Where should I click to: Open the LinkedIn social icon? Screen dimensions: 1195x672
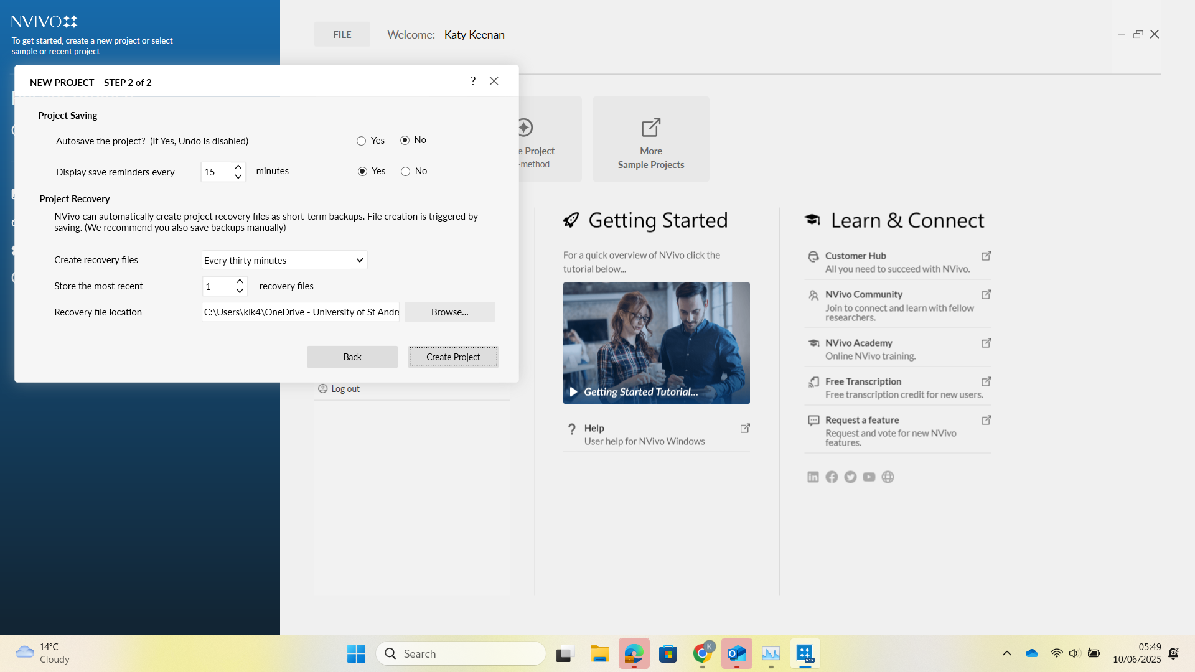point(813,477)
